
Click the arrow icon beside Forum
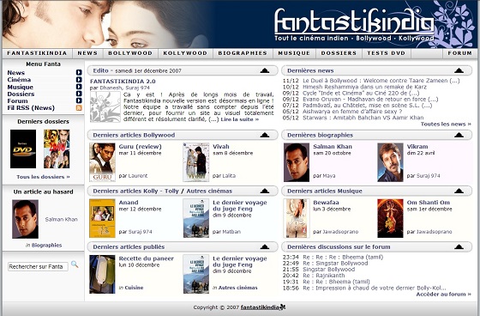(x=79, y=100)
